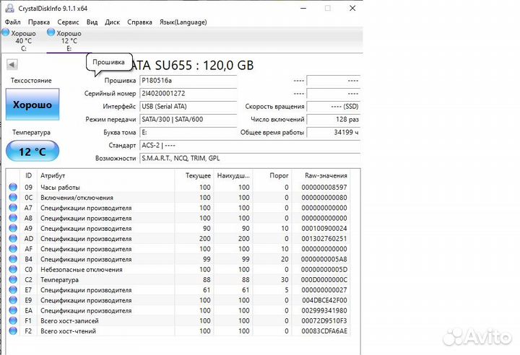Select the Всего хост-записей attribute row
The height and width of the screenshot is (355, 520).
(179, 321)
